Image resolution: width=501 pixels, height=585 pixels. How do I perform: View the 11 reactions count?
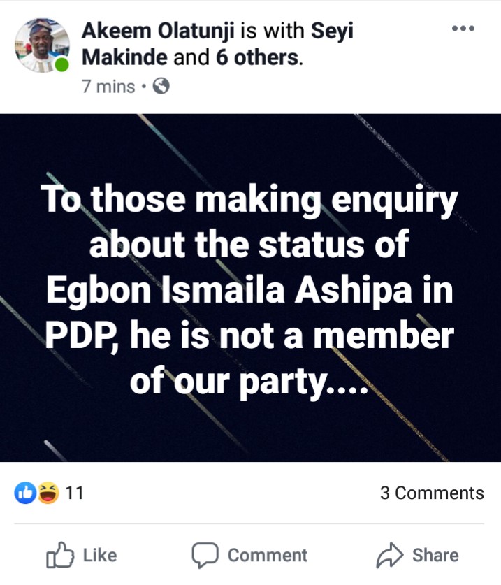click(74, 493)
